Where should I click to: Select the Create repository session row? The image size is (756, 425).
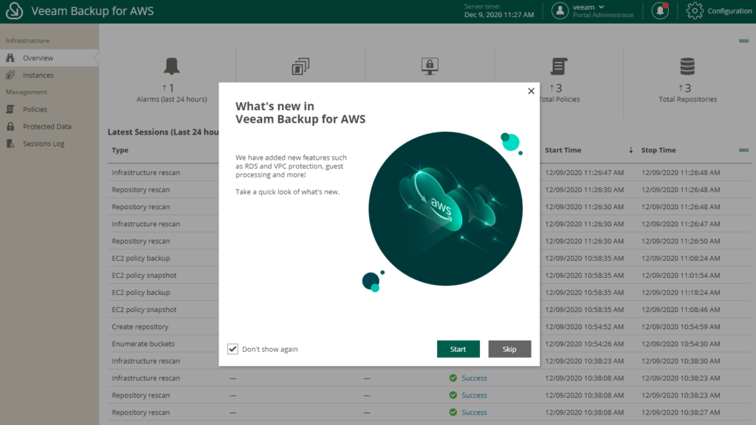coord(429,327)
